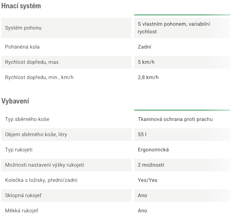Click the Objem sběrného koše, litry label
This screenshot has width=231, height=219.
(x=36, y=135)
